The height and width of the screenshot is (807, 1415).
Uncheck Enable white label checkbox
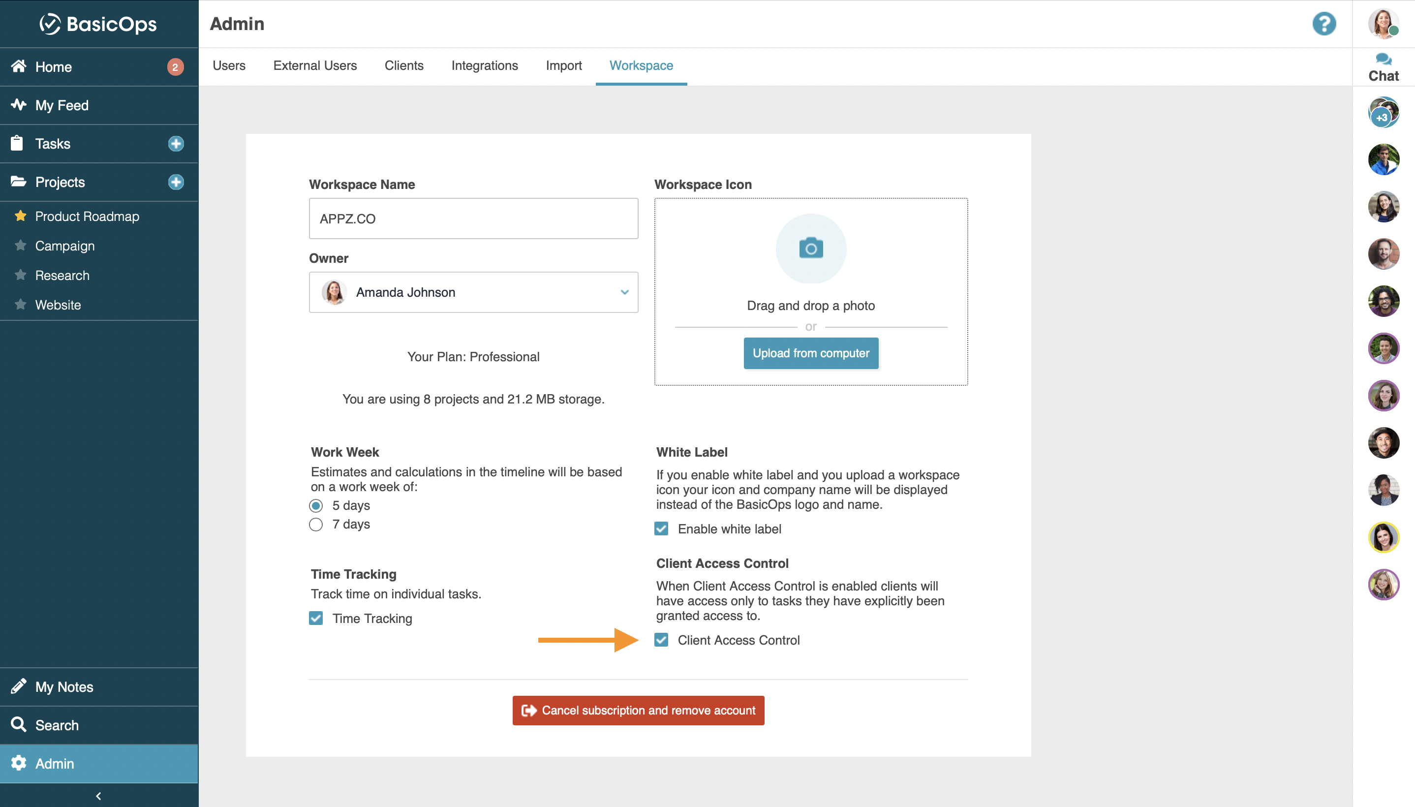(661, 529)
